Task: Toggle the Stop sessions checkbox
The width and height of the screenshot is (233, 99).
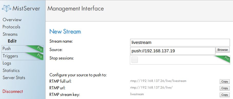Action: (135, 60)
